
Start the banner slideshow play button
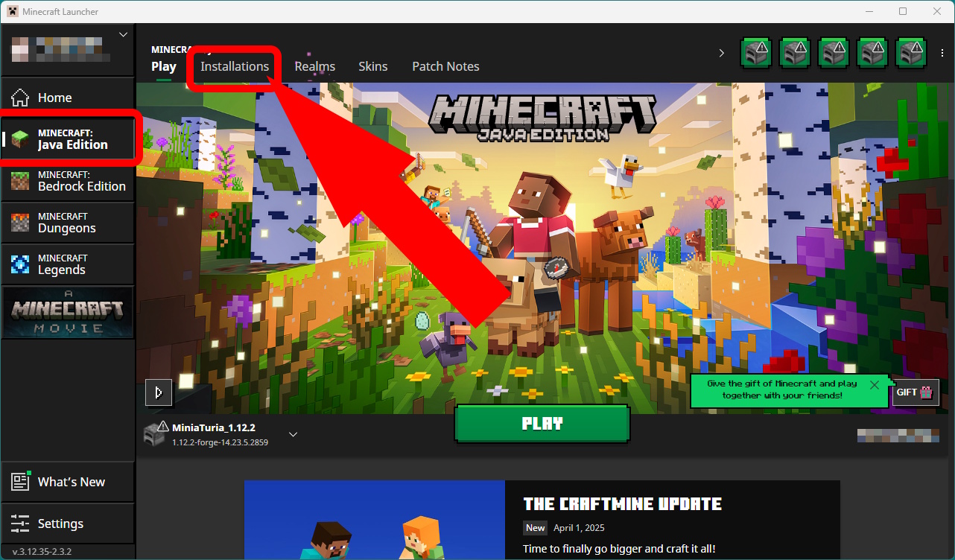click(x=158, y=392)
